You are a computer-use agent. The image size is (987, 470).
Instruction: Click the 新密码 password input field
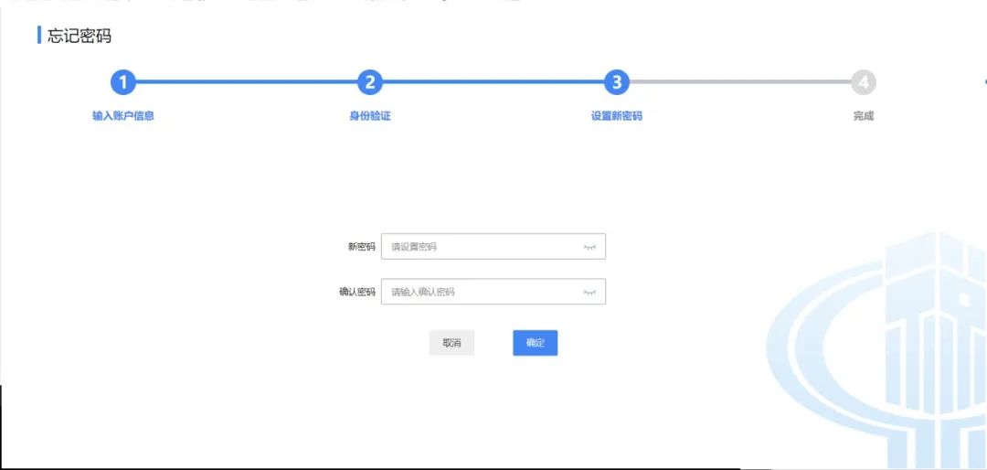[x=493, y=246]
